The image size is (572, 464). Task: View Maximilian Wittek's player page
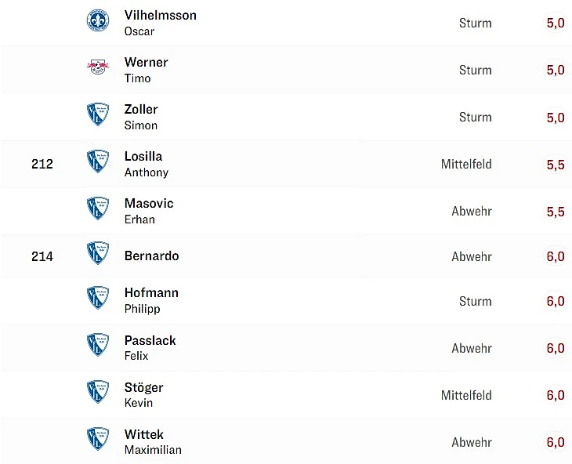point(143,435)
